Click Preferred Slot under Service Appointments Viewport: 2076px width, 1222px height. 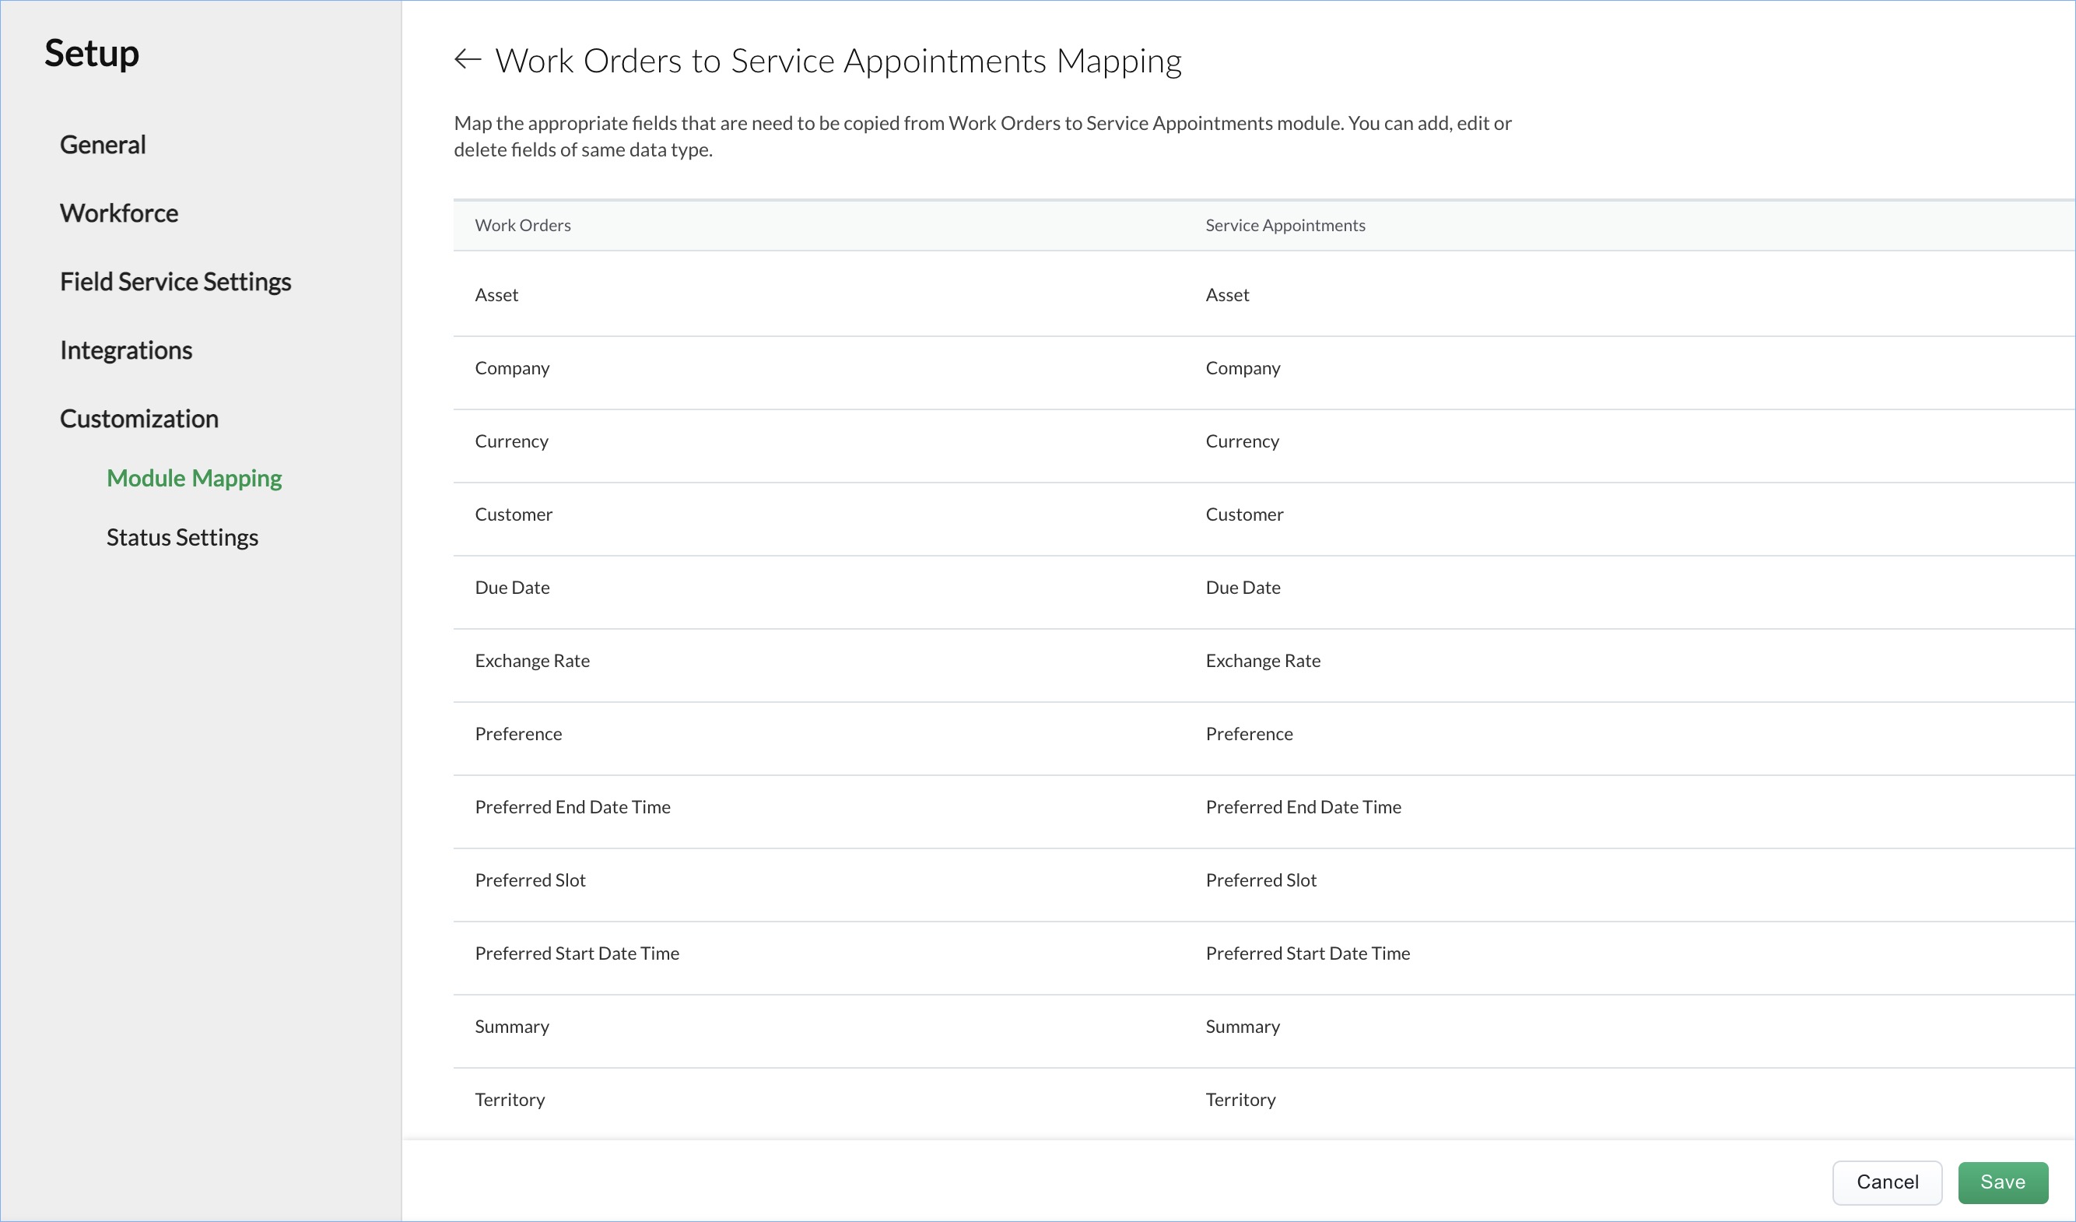pyautogui.click(x=1261, y=881)
